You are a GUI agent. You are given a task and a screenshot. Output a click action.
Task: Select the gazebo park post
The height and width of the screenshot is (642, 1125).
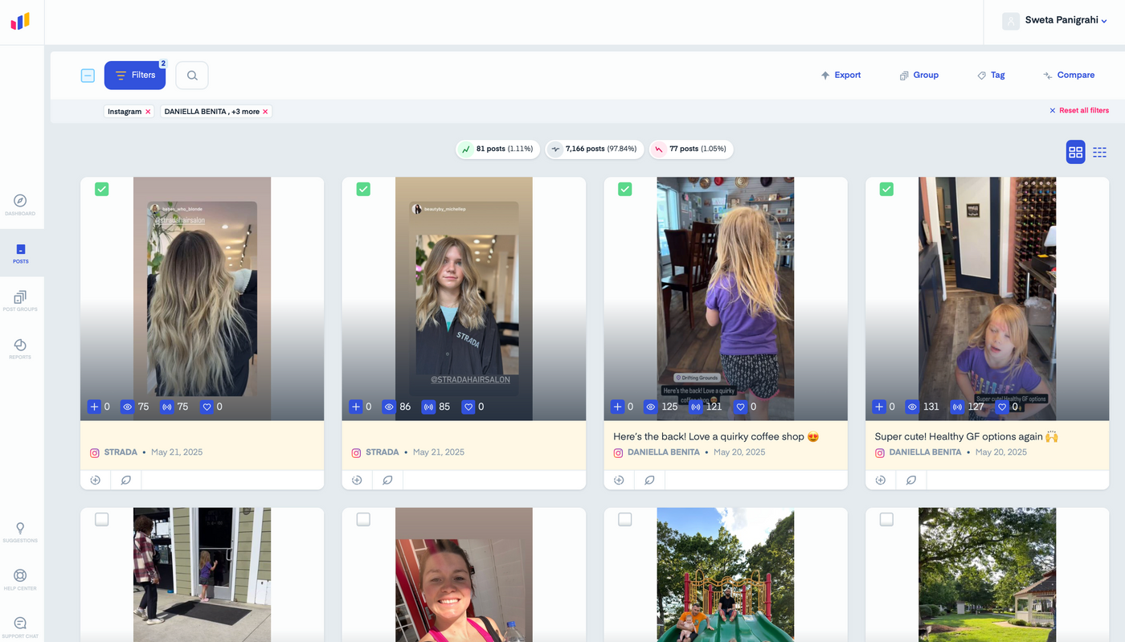886,519
